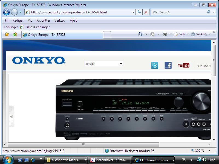Viewport: 219px width, 164px height.
Task: Open the Verktøy gear toolbar menu
Action: coord(201,34)
